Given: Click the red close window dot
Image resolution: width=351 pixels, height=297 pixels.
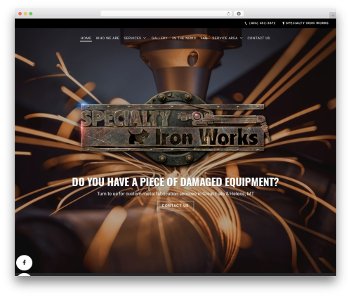Looking at the screenshot, I should pos(20,14).
